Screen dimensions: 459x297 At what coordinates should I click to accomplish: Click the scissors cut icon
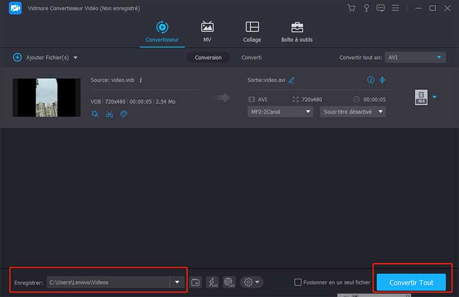[109, 114]
